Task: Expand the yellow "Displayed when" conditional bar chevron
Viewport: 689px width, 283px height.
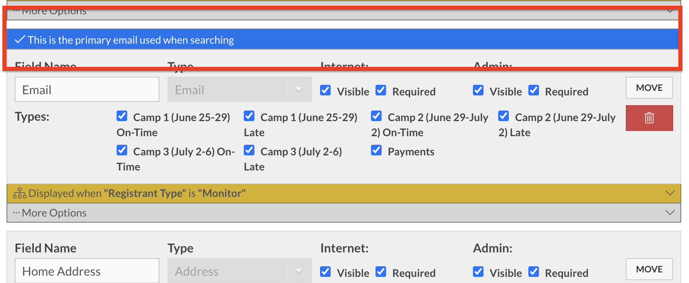Action: tap(669, 193)
